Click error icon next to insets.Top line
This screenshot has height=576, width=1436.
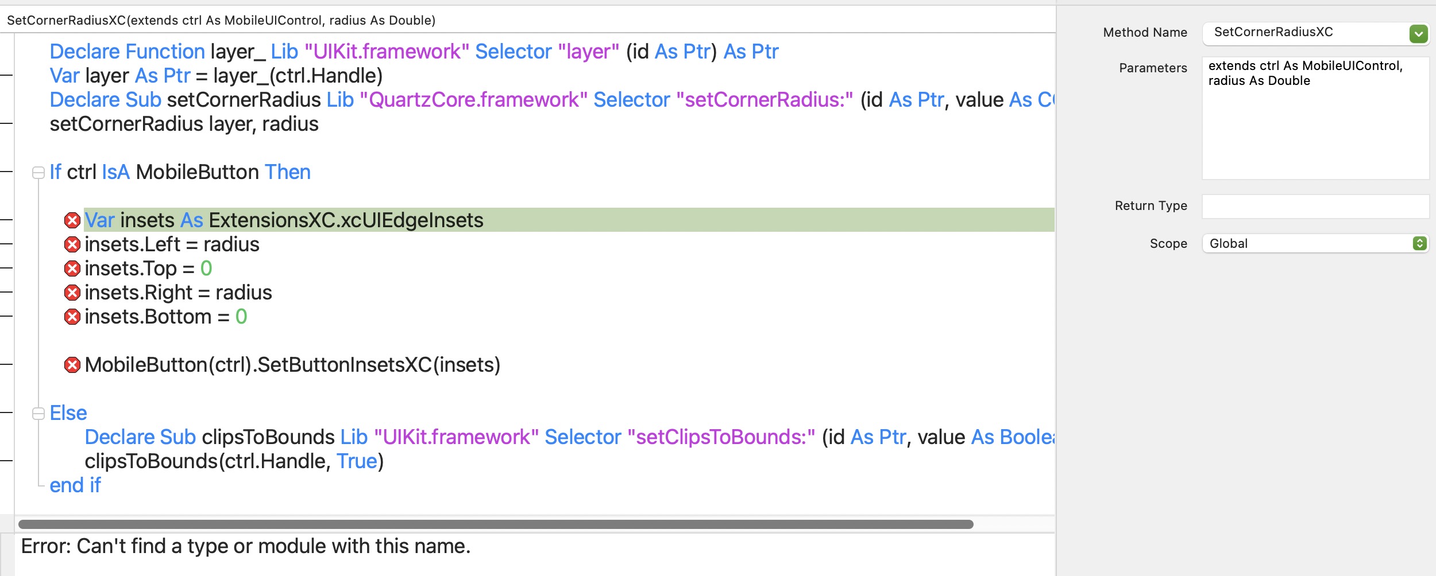72,268
